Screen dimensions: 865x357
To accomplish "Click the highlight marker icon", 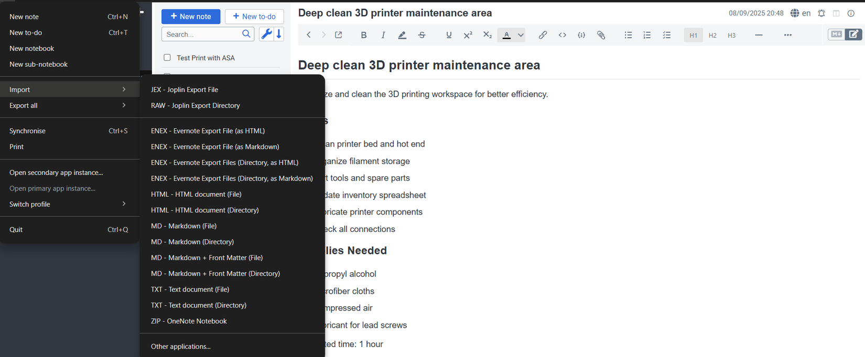I will pos(402,35).
